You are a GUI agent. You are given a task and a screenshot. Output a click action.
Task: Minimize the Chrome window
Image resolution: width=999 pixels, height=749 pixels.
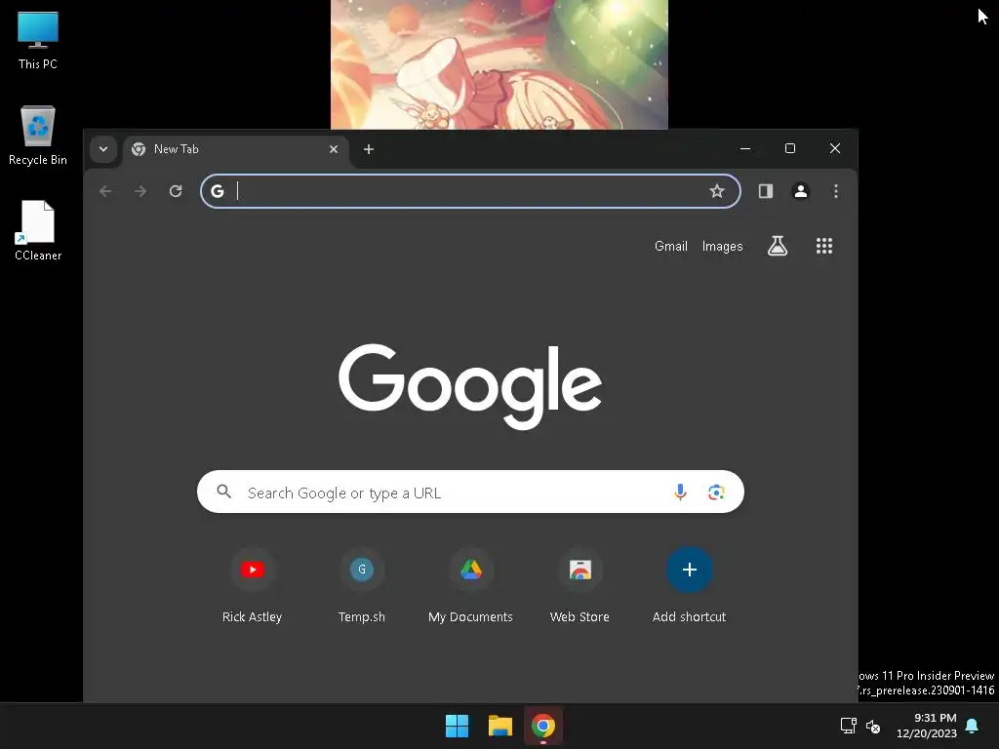pos(745,148)
